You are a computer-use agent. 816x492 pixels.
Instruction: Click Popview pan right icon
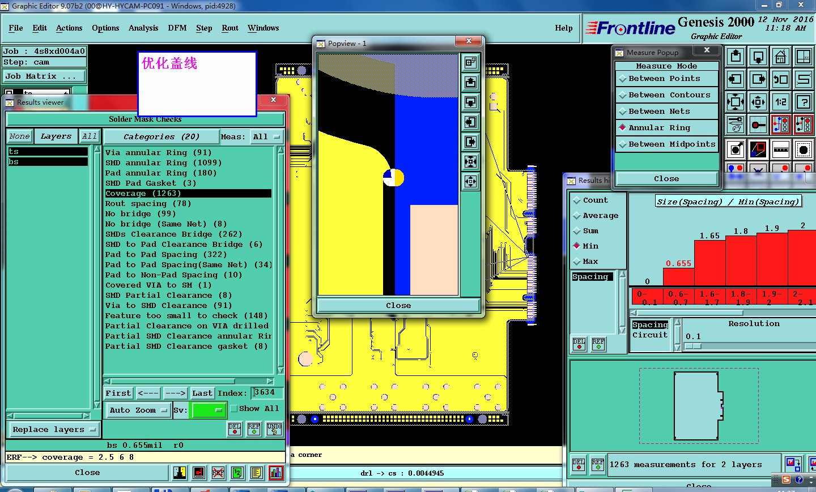[470, 142]
